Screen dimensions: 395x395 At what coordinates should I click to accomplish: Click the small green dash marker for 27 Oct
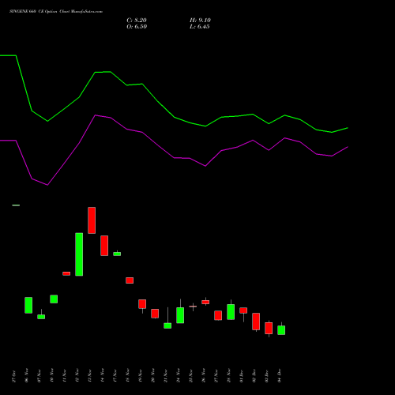click(x=16, y=205)
